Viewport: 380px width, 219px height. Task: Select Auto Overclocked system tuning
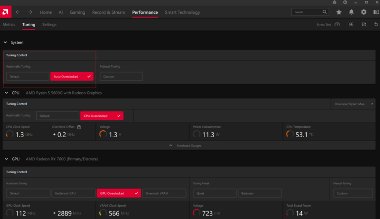72,76
